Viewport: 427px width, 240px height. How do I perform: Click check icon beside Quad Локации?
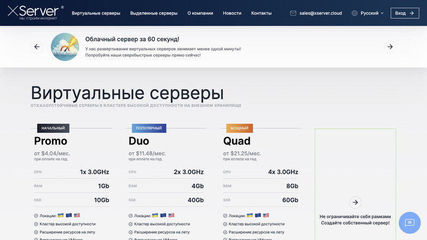pos(225,216)
